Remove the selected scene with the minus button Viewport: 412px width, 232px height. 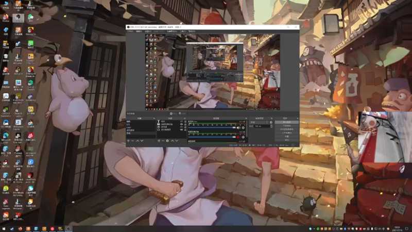pos(132,141)
